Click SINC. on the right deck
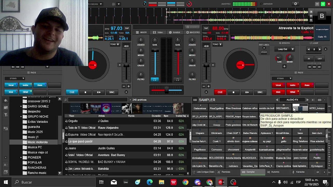 [260, 92]
